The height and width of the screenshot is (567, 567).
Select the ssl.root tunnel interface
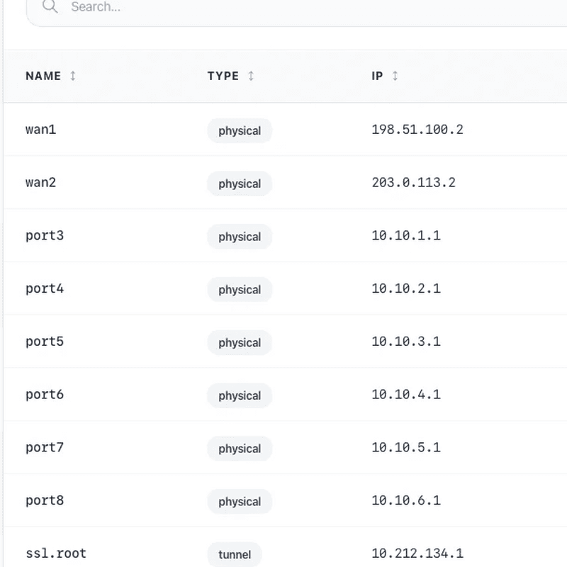pyautogui.click(x=56, y=554)
